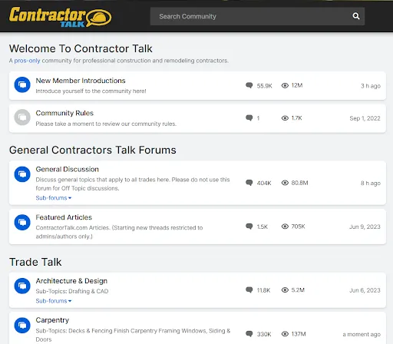The height and width of the screenshot is (344, 393).
Task: Click the 'a moment ago' timestamp
Action: 362,334
